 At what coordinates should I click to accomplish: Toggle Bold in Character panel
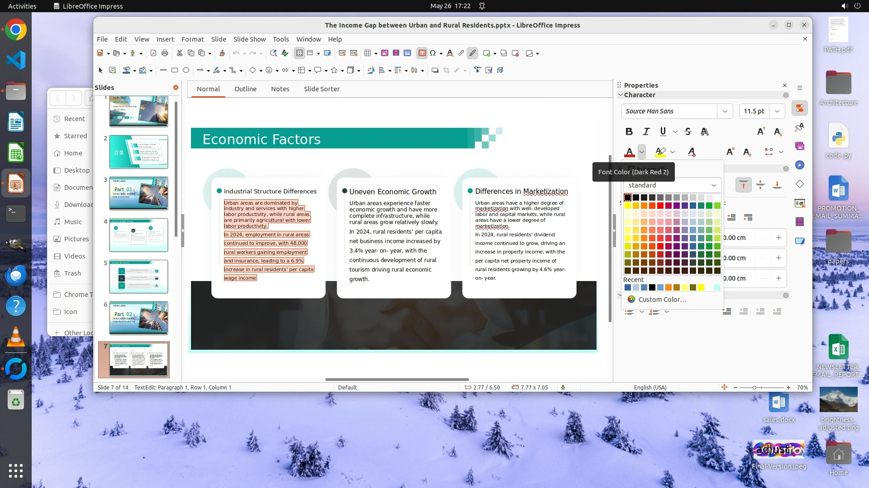629,131
